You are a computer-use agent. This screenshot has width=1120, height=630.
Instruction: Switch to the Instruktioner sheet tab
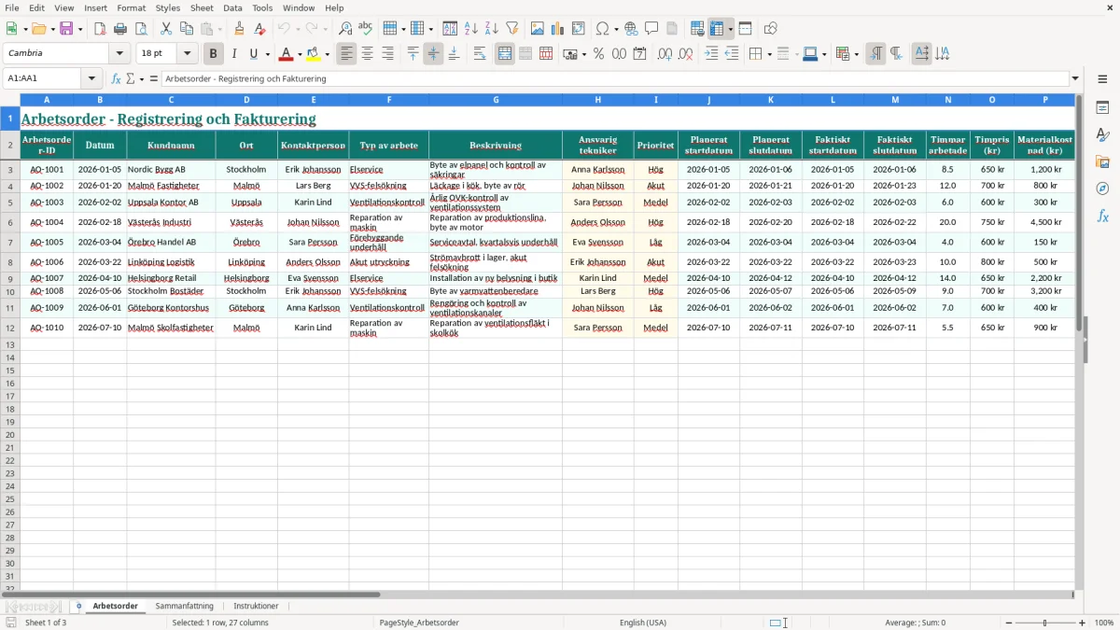(256, 607)
